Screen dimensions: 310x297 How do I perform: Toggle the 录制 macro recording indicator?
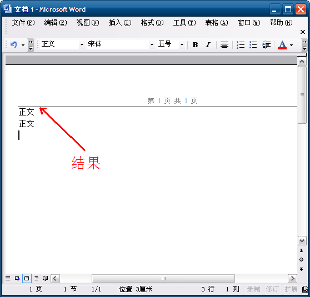click(253, 289)
